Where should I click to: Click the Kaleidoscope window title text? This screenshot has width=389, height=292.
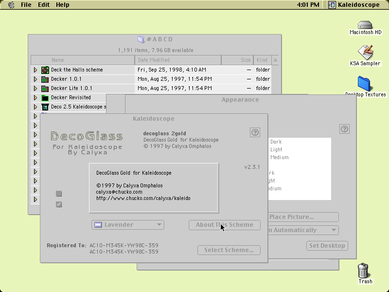click(154, 118)
